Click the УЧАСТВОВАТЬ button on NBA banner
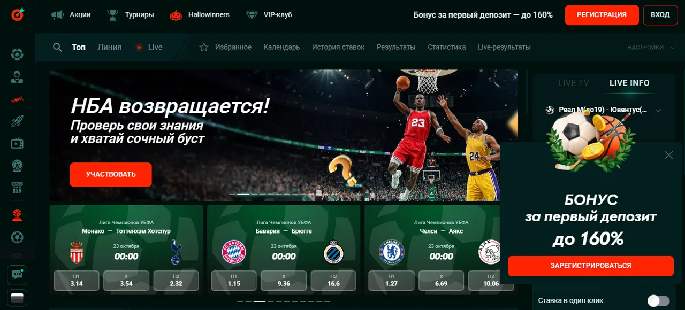685x310 pixels. point(110,174)
